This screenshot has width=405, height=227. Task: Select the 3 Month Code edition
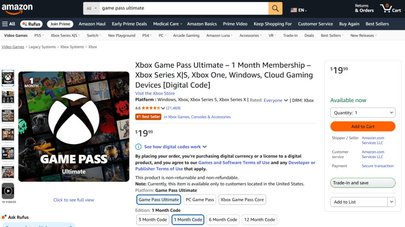tap(152, 220)
